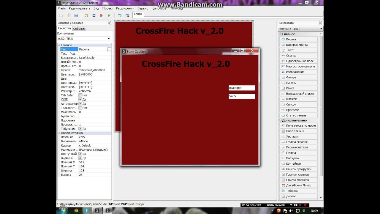Click the ellipsis button on Текст row
This screenshot has width=380, height=214.
click(109, 49)
